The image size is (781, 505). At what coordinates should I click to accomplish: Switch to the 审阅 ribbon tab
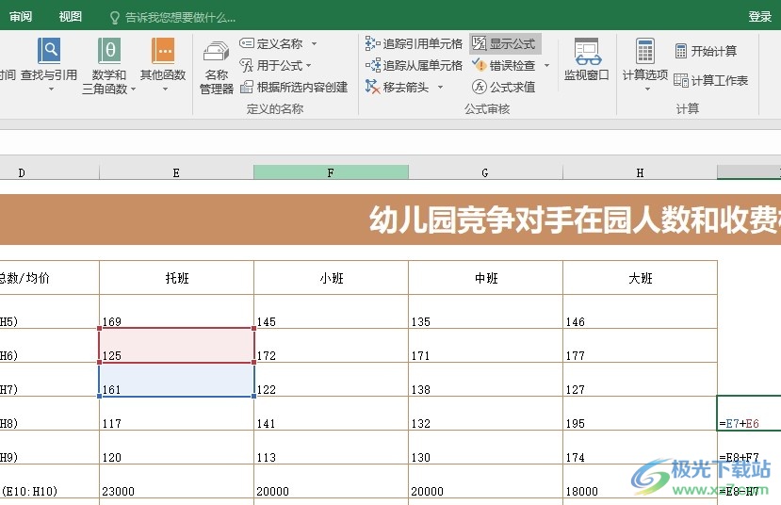(x=21, y=17)
